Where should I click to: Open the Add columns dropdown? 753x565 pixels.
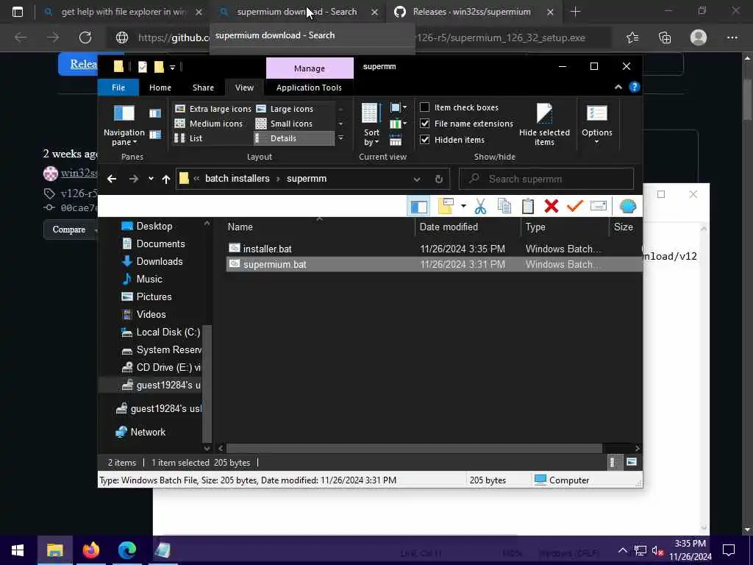[x=398, y=124]
